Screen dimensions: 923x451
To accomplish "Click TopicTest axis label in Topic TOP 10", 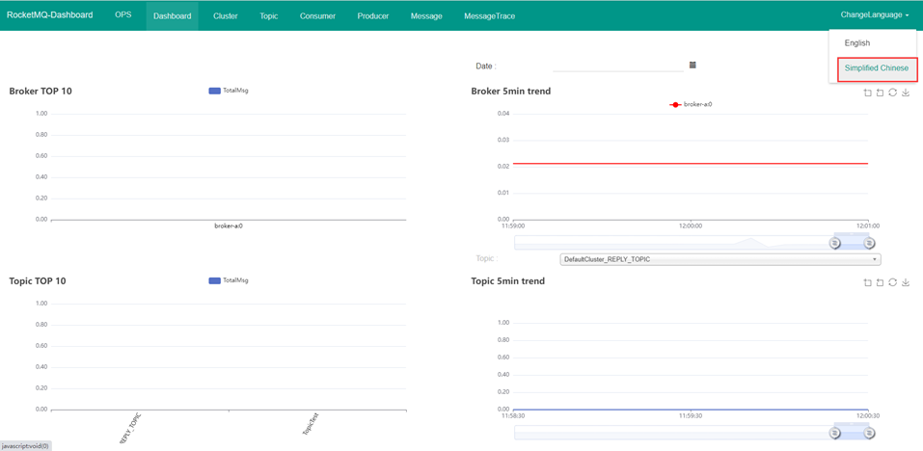I will click(x=311, y=423).
